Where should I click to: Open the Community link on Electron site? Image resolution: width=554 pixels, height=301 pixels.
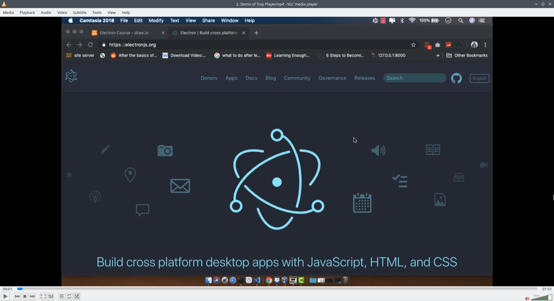tap(297, 78)
